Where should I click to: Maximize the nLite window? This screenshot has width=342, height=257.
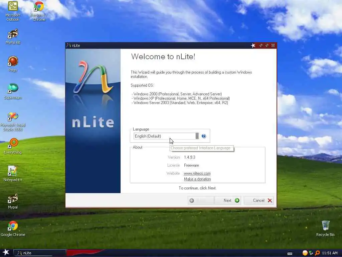[267, 45]
